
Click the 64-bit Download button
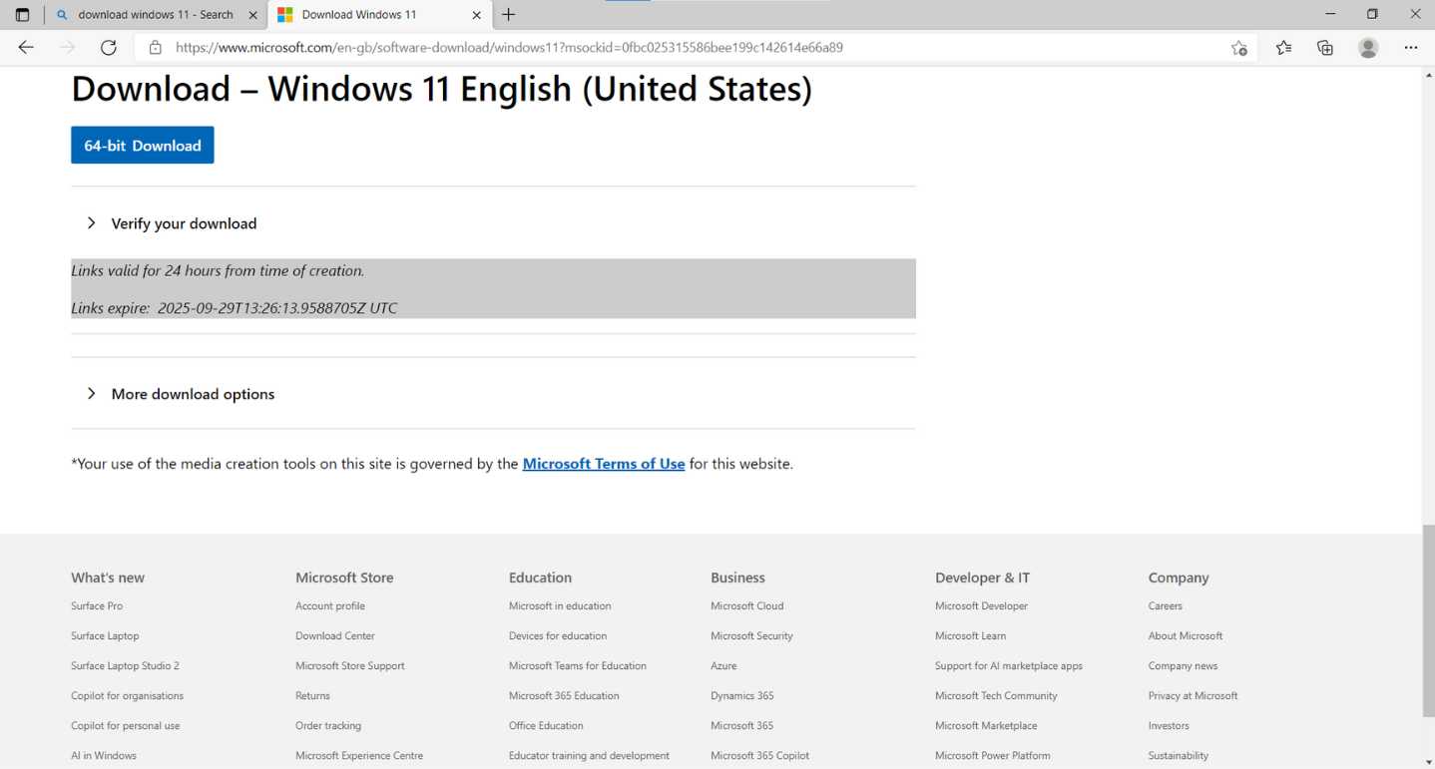pyautogui.click(x=143, y=146)
